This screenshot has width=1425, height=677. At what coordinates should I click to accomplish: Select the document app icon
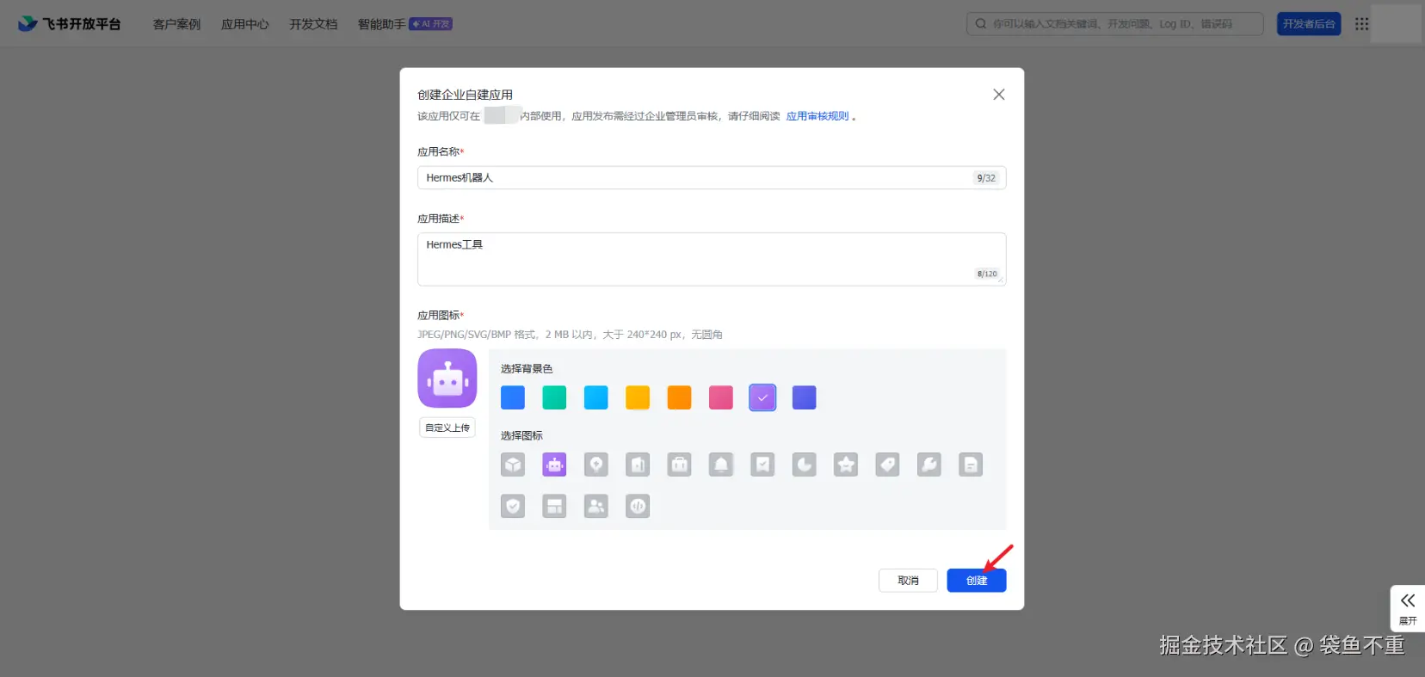[971, 465]
